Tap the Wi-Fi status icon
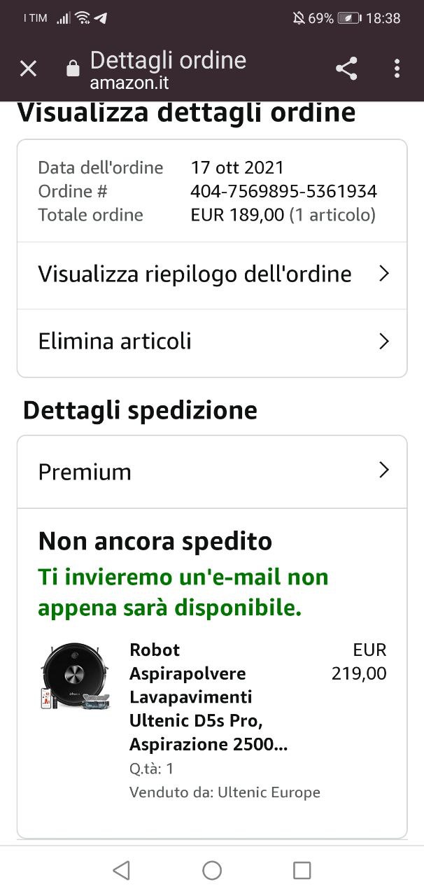424x896 pixels. tap(83, 18)
